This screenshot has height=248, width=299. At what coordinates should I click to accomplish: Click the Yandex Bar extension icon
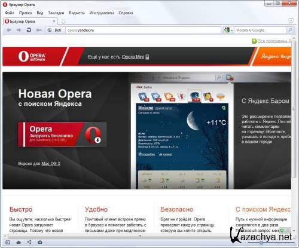pyautogui.click(x=229, y=77)
